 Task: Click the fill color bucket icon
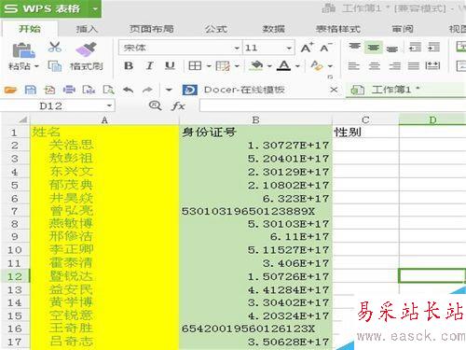[257, 65]
